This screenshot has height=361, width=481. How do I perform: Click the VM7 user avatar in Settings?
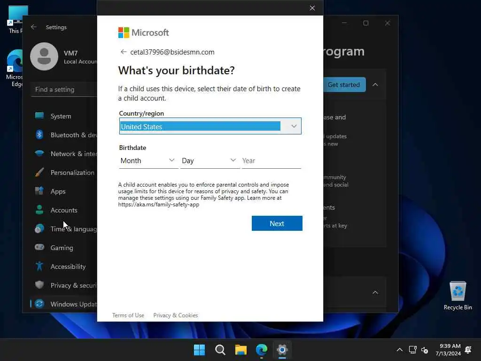tap(44, 56)
